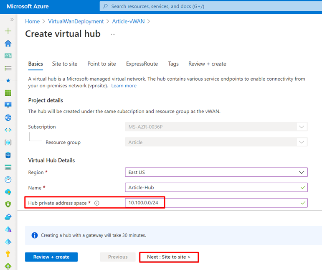Open the Region East US dropdown

[216, 172]
